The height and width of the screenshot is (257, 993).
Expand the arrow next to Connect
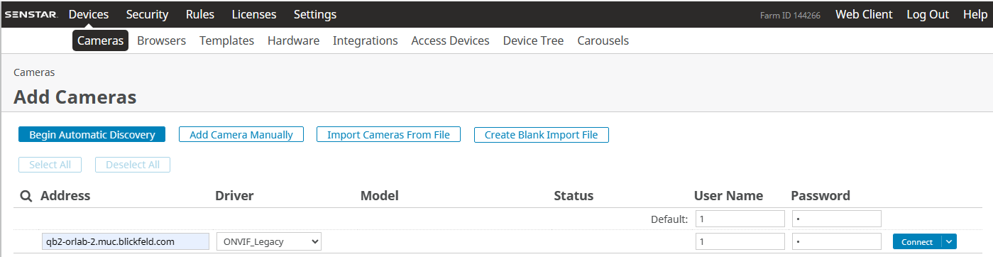[x=950, y=241]
